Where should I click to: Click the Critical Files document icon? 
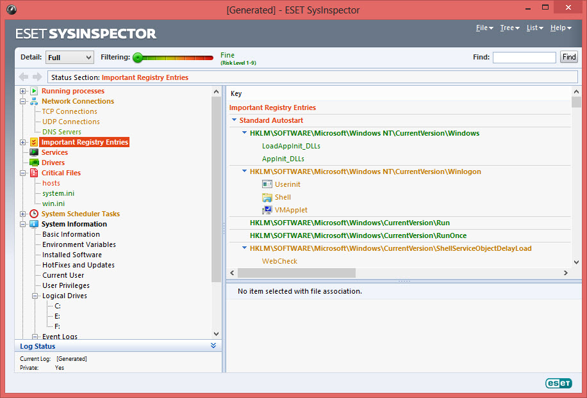(34, 173)
